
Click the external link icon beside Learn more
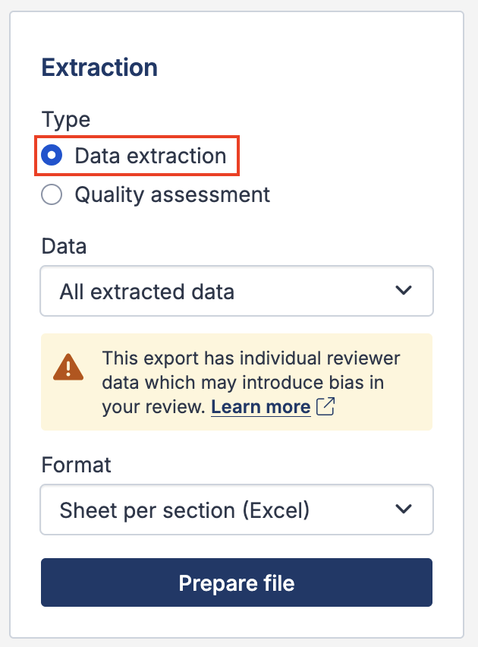click(x=324, y=407)
